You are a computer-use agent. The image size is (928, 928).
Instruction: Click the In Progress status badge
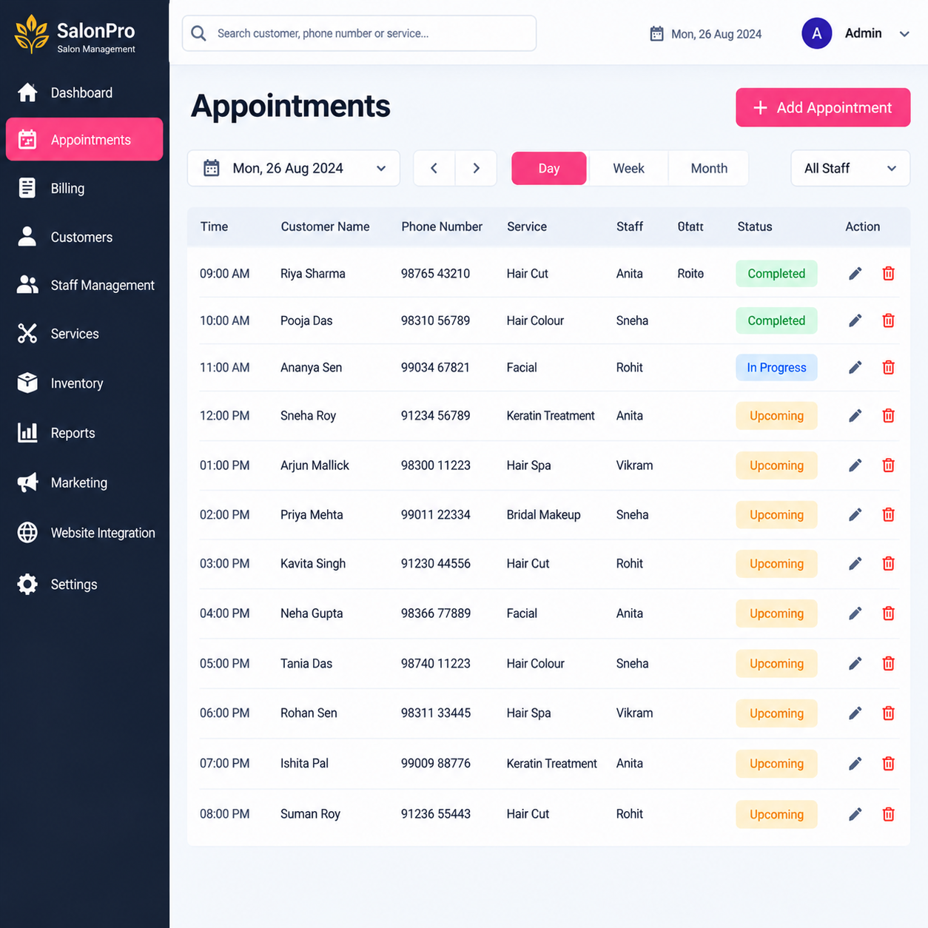tap(776, 368)
